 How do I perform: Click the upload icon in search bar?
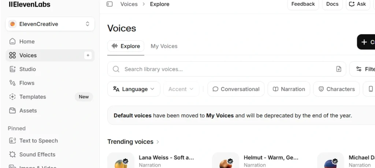tap(339, 69)
